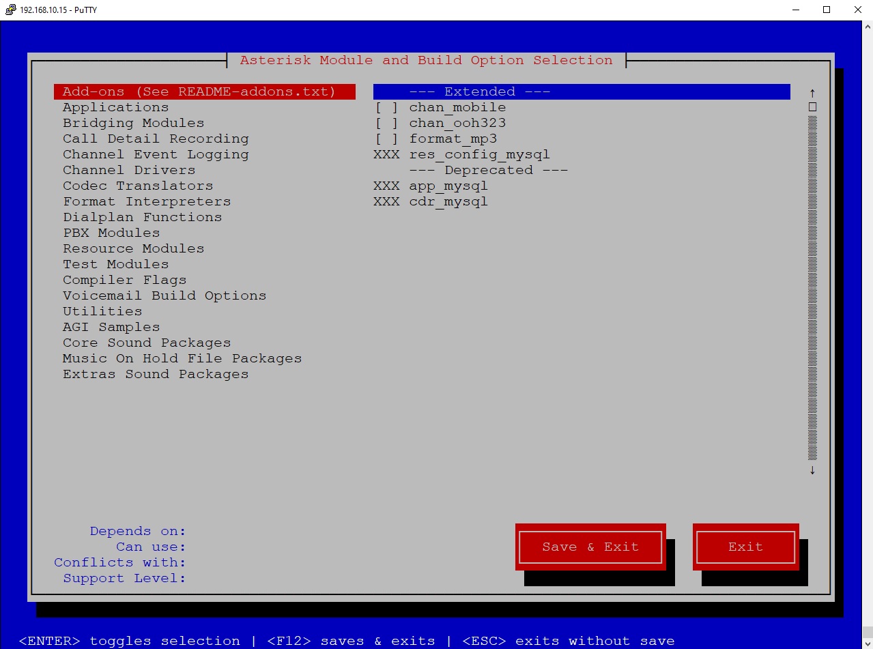The width and height of the screenshot is (873, 649).
Task: Click the Extended section header
Action: (582, 91)
